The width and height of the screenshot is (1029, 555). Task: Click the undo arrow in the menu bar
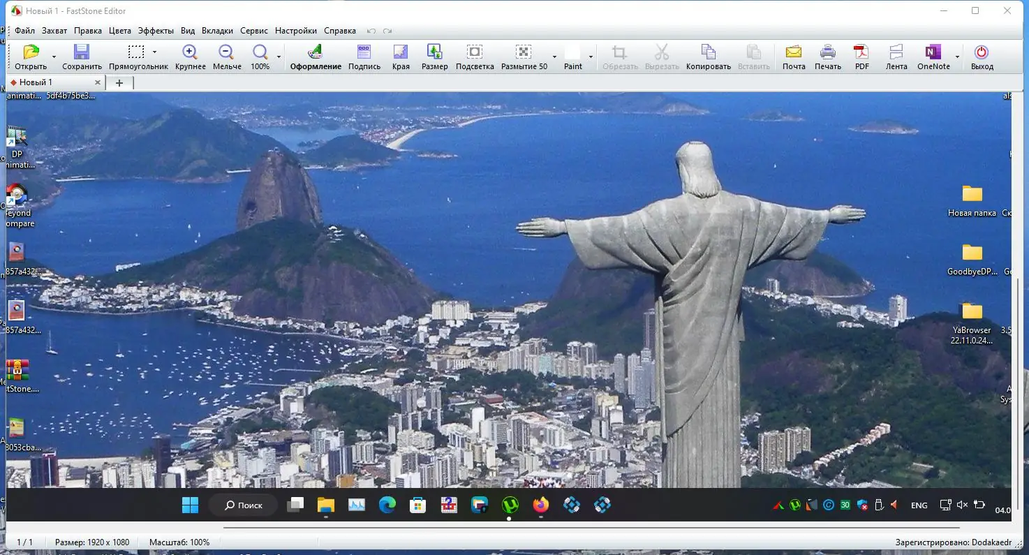[x=371, y=31]
